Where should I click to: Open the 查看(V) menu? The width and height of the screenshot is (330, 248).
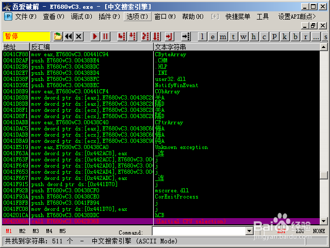point(54,16)
